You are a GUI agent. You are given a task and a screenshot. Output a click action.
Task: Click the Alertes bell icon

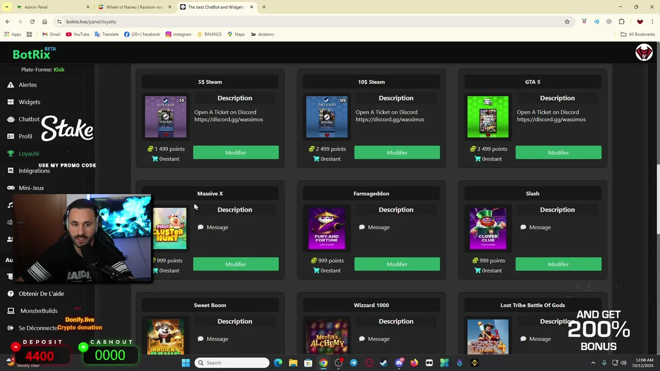tap(10, 85)
